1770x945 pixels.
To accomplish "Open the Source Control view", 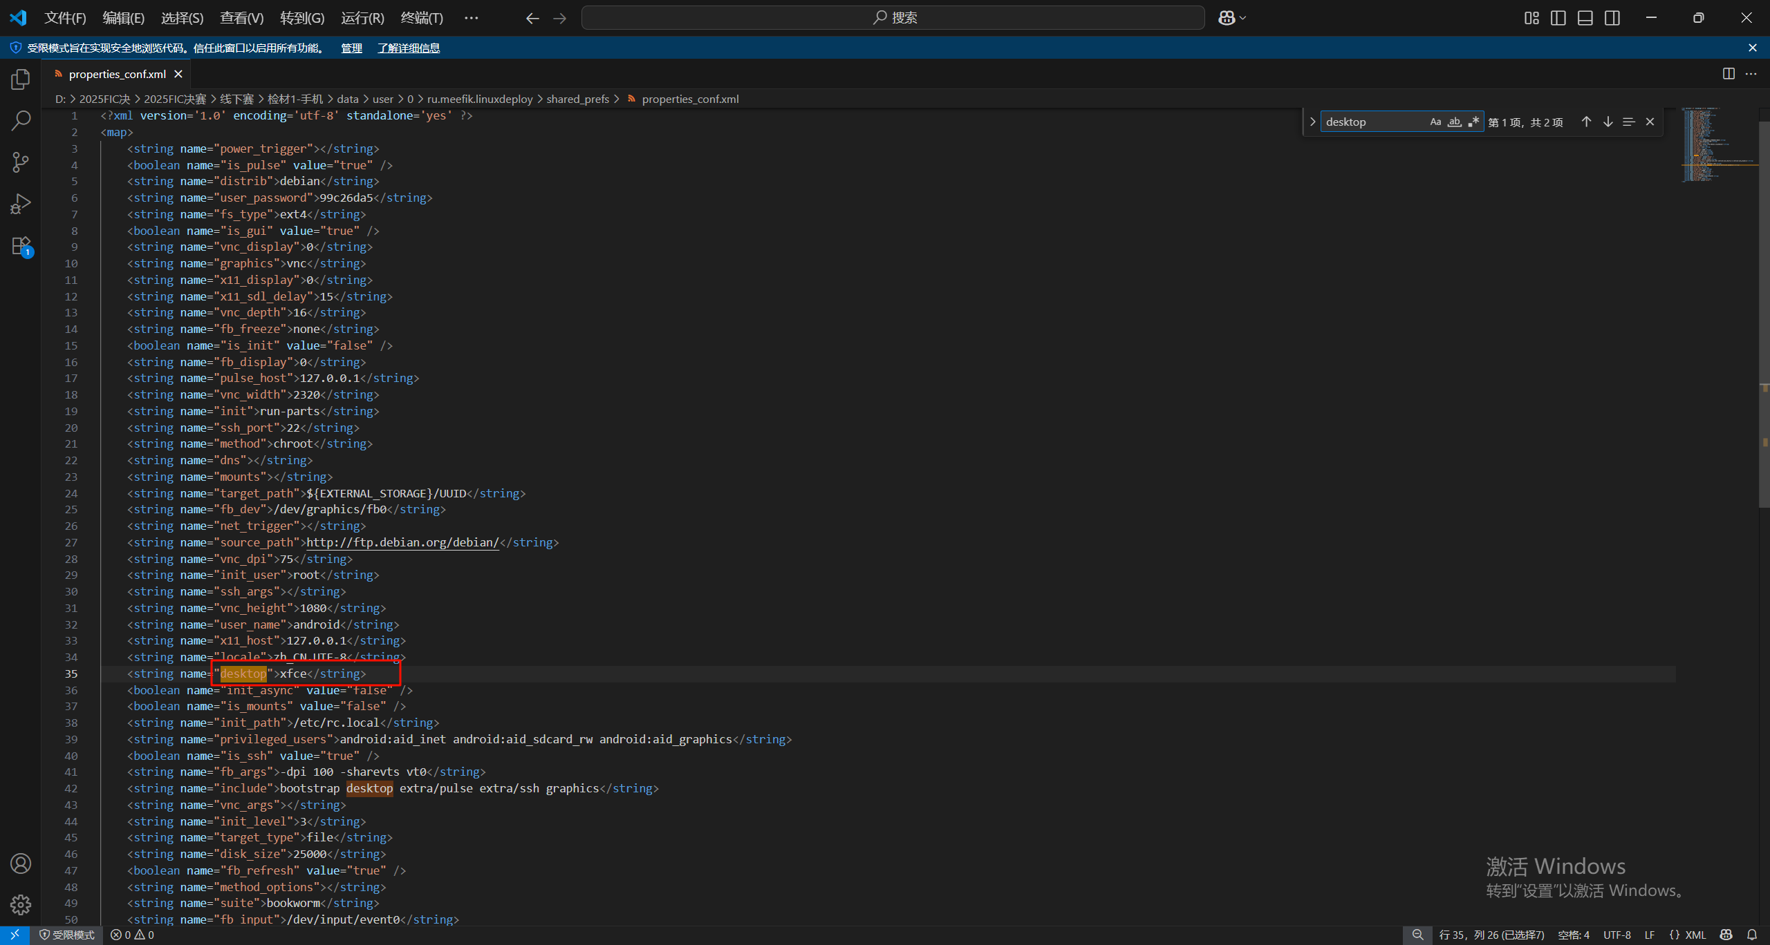I will point(21,162).
